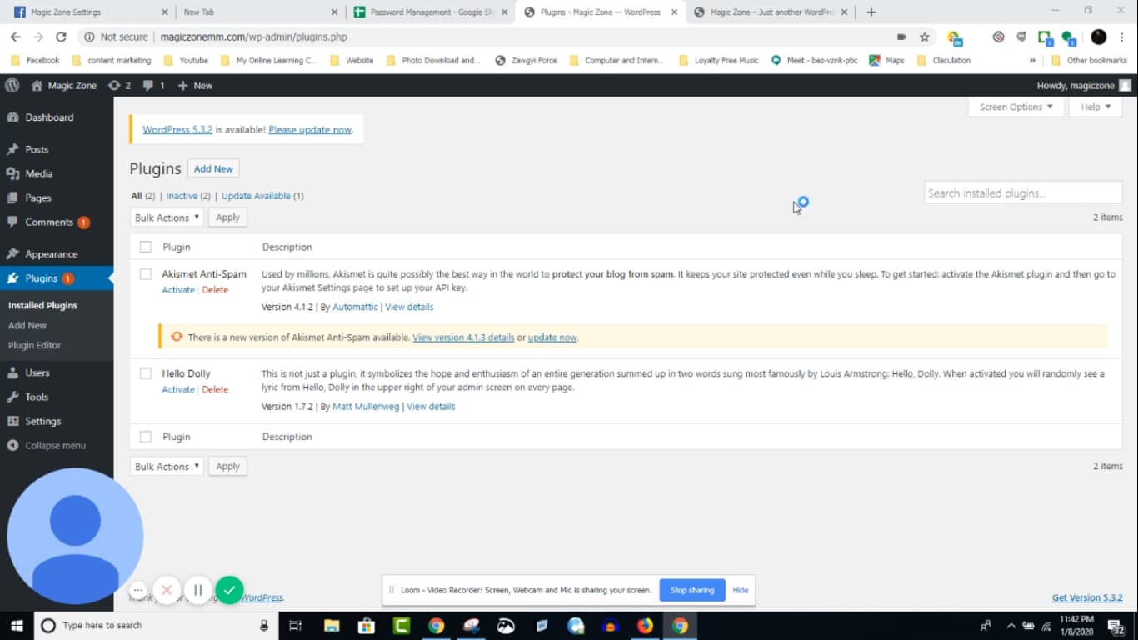Finish the Loom recording with the green checkmark
This screenshot has width=1138, height=640.
tap(230, 590)
